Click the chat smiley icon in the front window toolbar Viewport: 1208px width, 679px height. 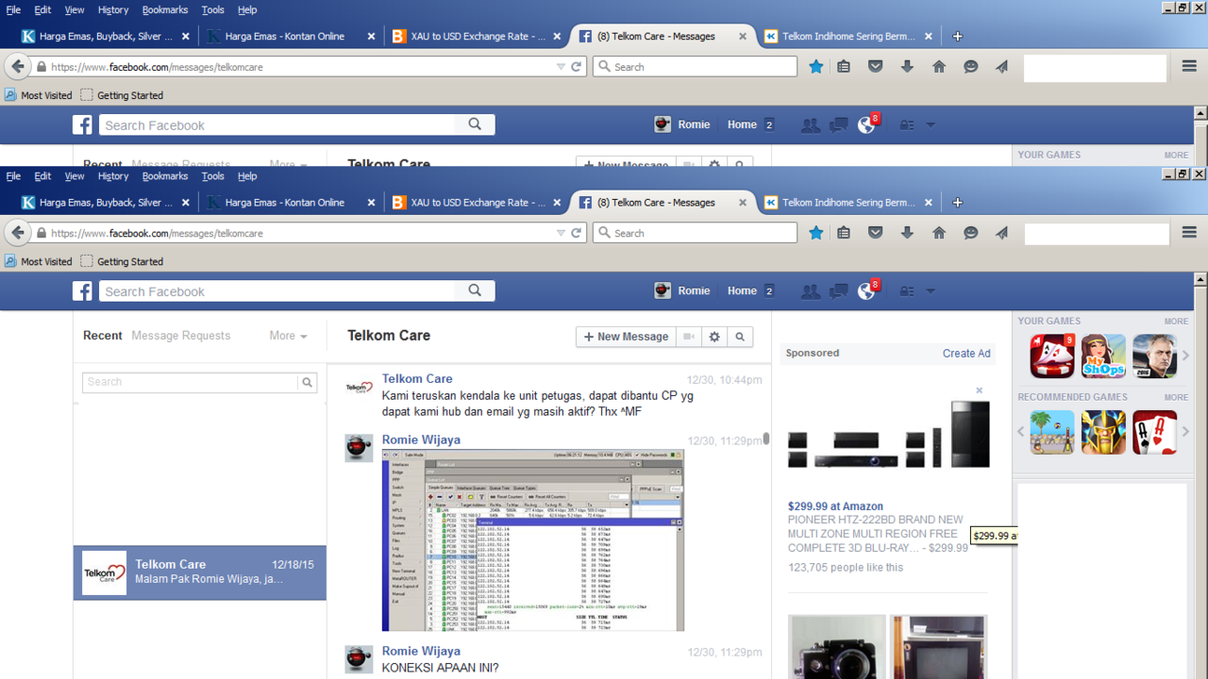coord(970,233)
